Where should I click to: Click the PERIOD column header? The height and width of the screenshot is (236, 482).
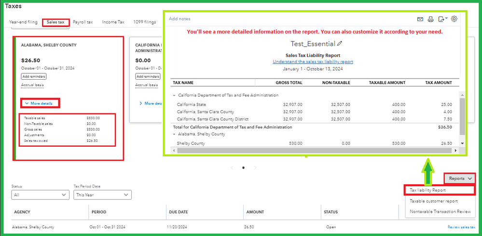[99, 212]
